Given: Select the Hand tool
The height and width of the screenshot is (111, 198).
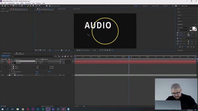Looking at the screenshot, I should (5, 6).
